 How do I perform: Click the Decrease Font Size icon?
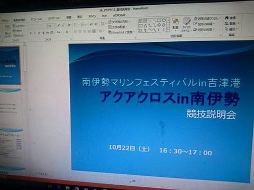click(x=63, y=26)
